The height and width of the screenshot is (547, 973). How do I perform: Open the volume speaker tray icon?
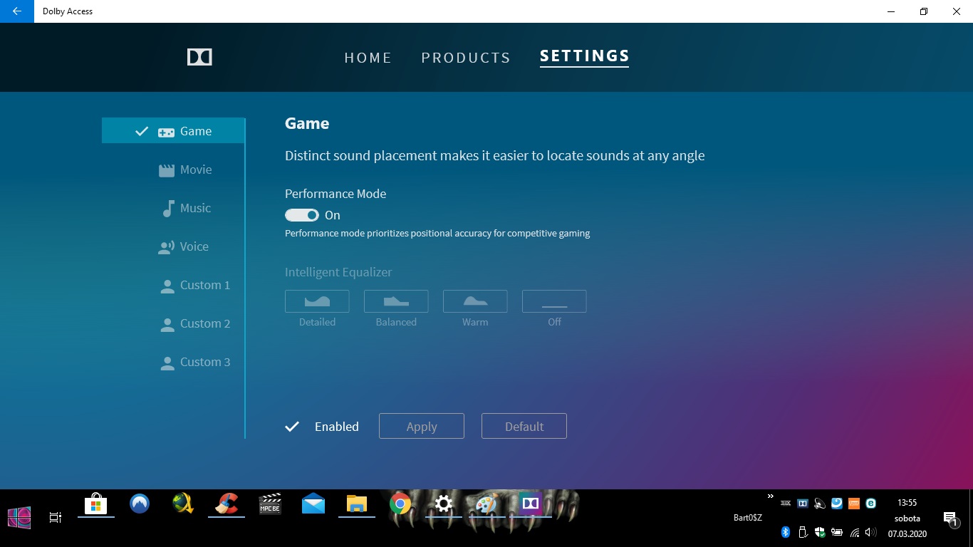click(x=871, y=532)
